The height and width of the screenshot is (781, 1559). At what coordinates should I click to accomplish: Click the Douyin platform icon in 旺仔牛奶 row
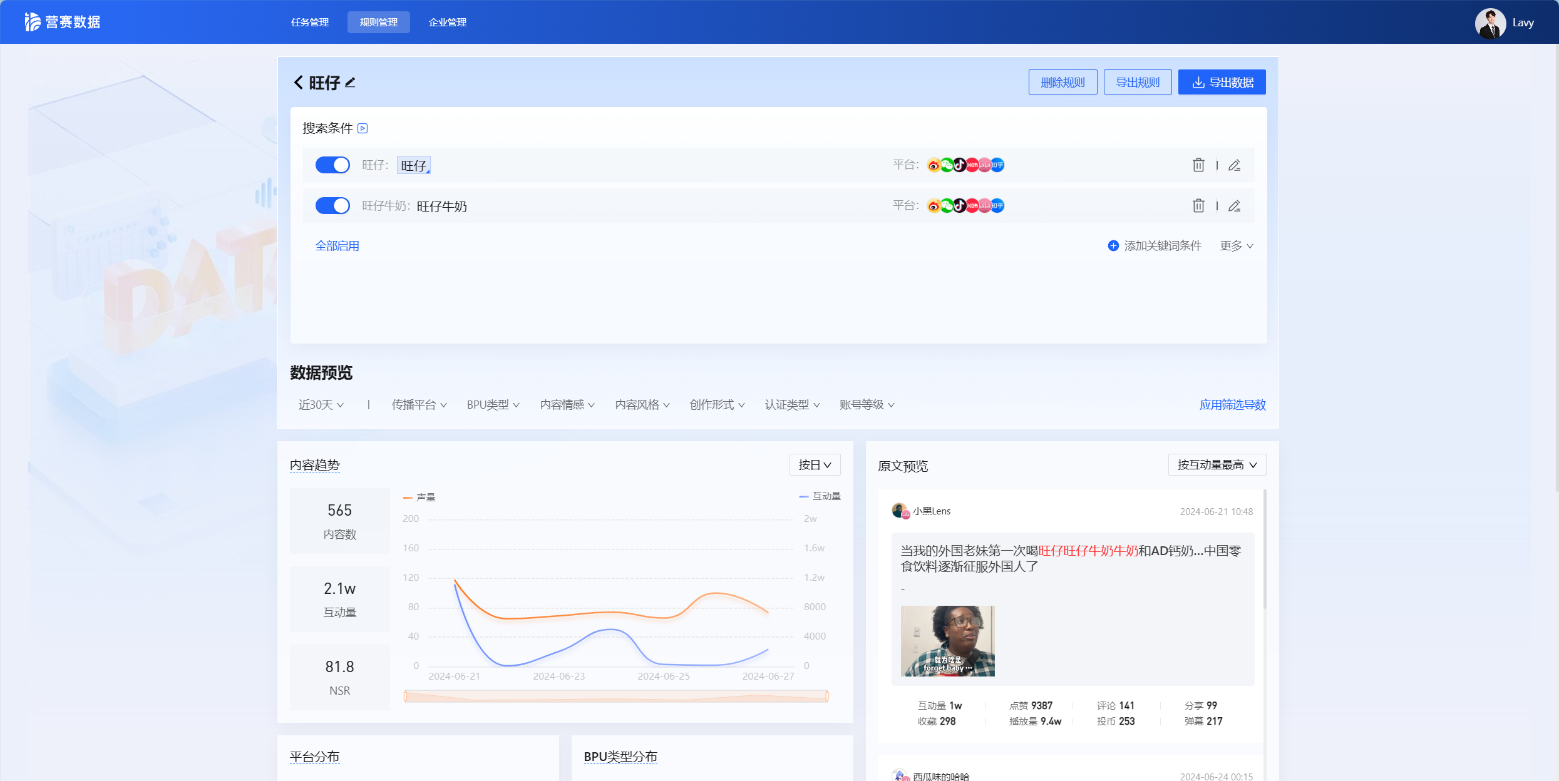point(959,206)
